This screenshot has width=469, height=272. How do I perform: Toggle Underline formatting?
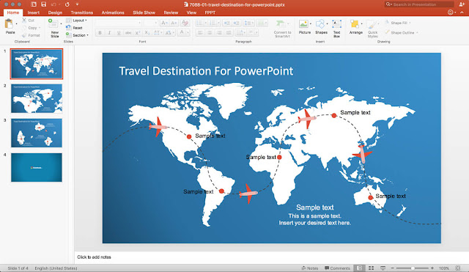[119, 32]
